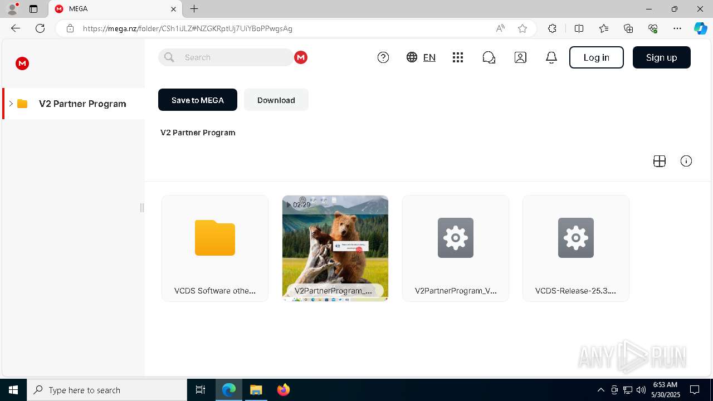Click the browser address bar URL
713x401 pixels.
click(188, 28)
